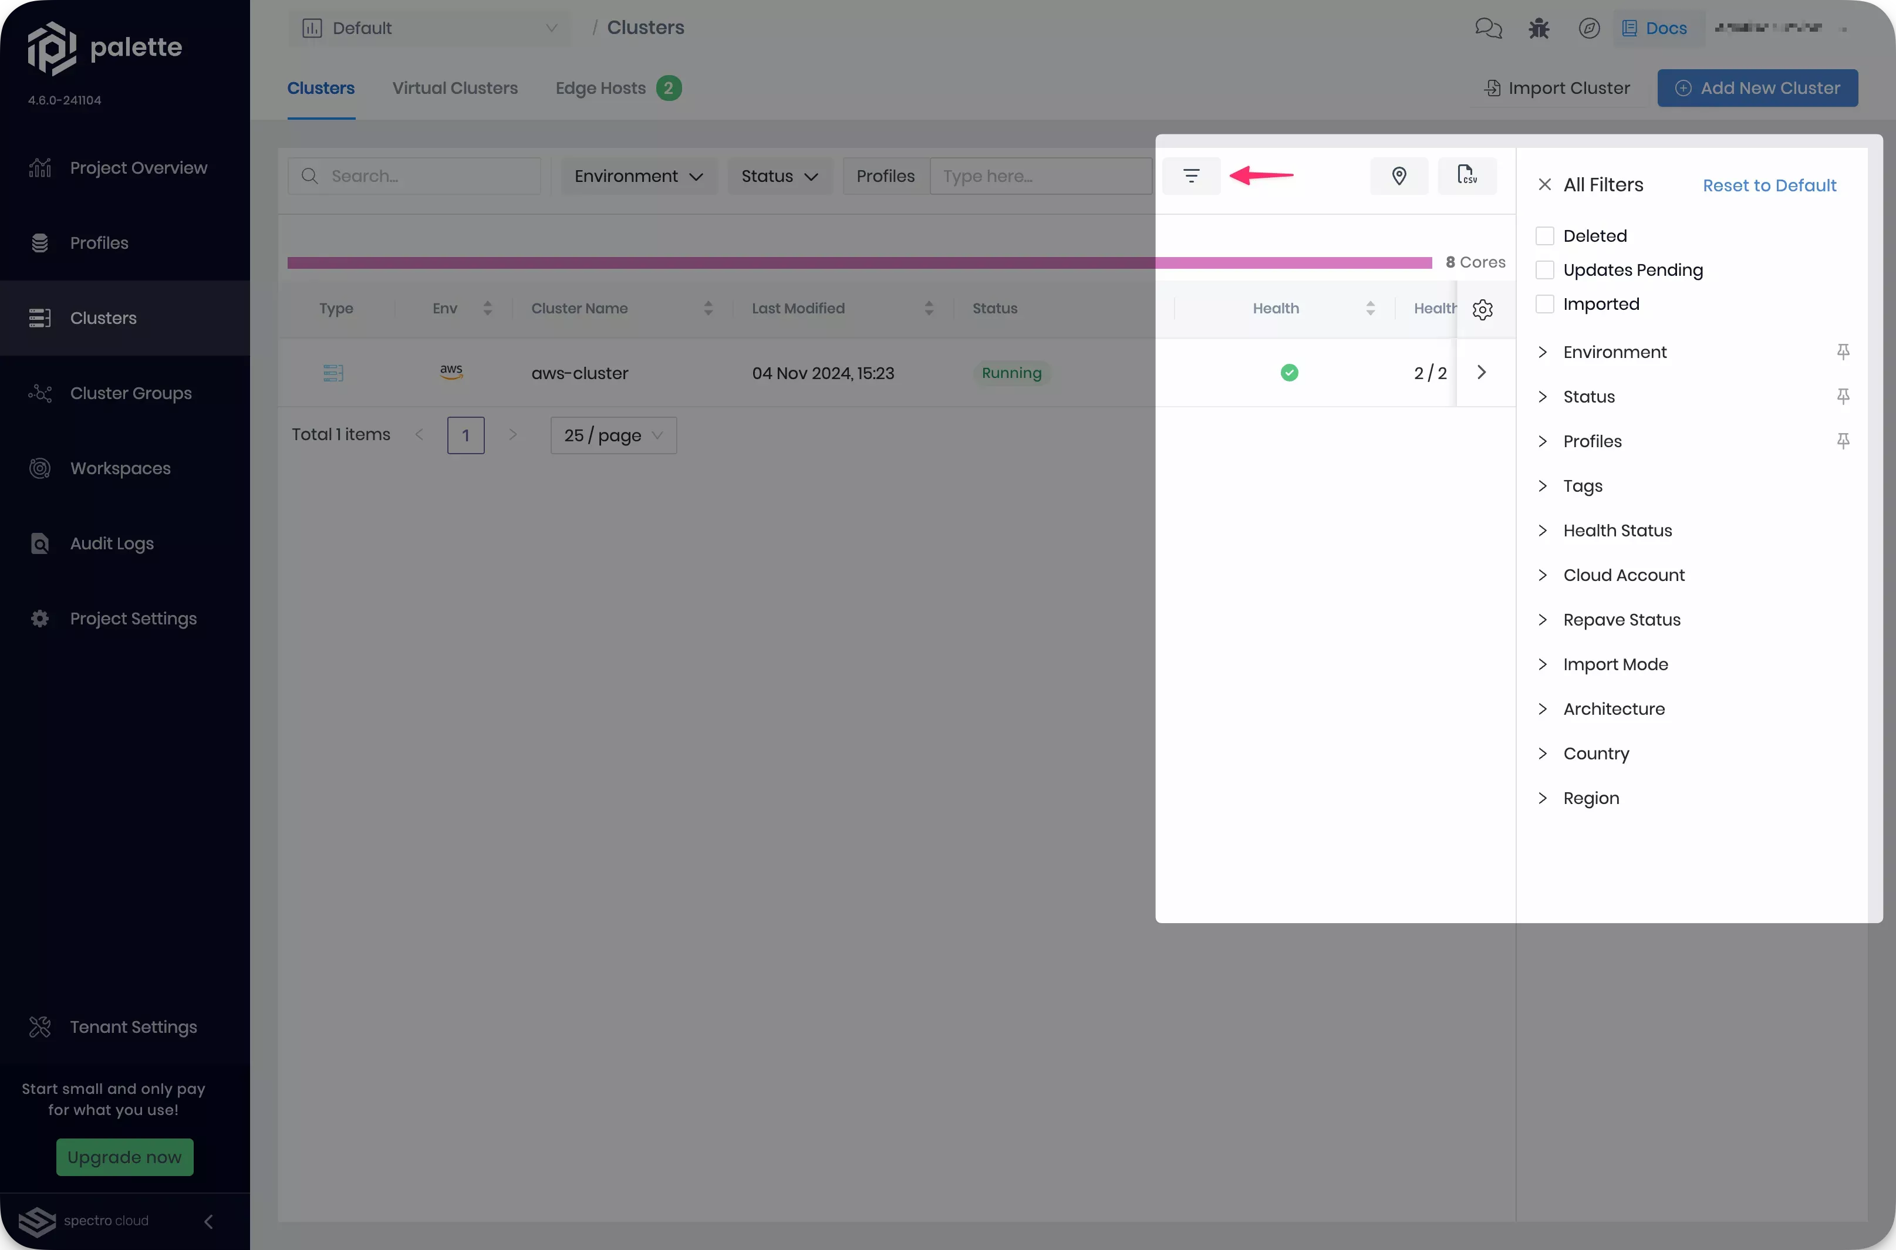Click the grid/settings icon next to Health column

pyautogui.click(x=1483, y=308)
